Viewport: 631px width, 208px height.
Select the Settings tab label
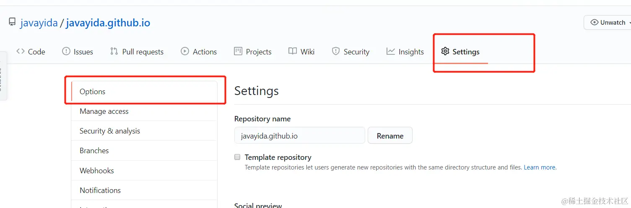466,52
